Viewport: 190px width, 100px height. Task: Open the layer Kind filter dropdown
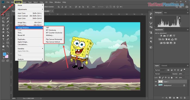[x=160, y=70]
